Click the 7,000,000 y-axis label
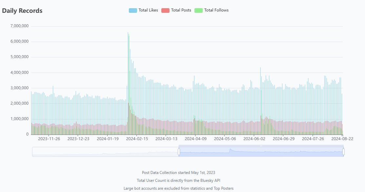 [x=19, y=26]
